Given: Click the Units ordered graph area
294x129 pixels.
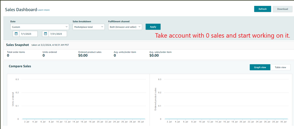Looking at the screenshot, I should click(x=82, y=100).
